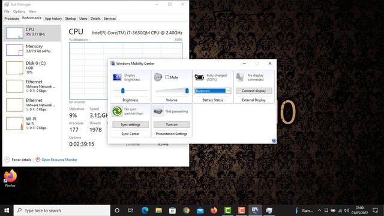Click the Up time value 0:02:39:15
Image resolution: width=384 pixels, height=216 pixels.
(82, 144)
